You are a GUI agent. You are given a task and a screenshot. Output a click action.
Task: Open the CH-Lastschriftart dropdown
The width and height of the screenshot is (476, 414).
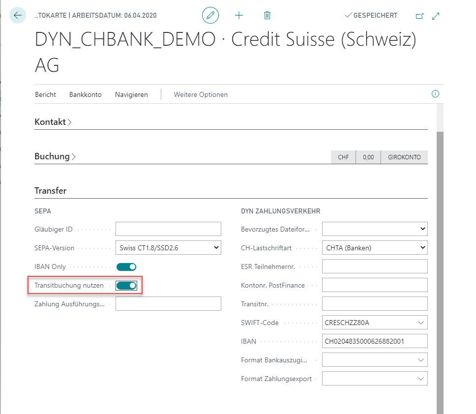pos(374,248)
